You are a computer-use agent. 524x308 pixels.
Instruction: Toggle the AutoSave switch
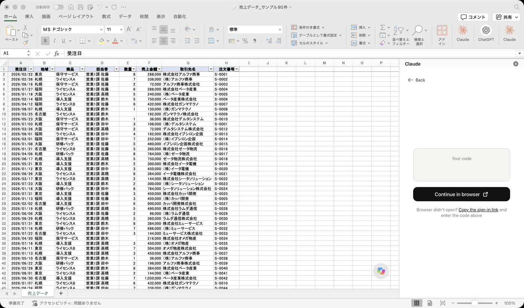tap(59, 7)
